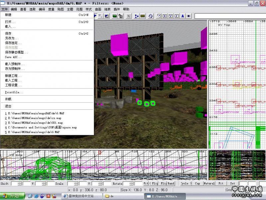The image size is (266, 200).
Task: Choose 保存静态模型... from the file menu
Action: click(x=47, y=52)
